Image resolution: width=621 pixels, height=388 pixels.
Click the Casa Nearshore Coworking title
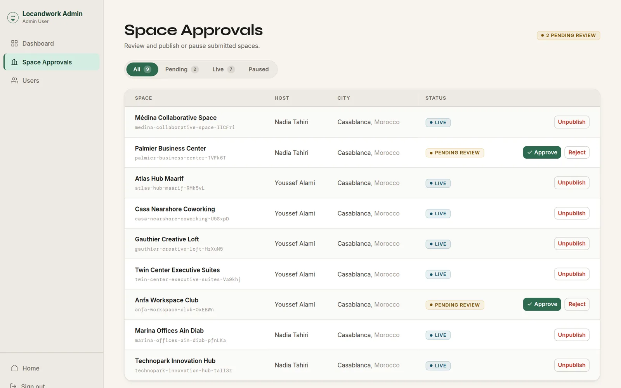point(175,209)
